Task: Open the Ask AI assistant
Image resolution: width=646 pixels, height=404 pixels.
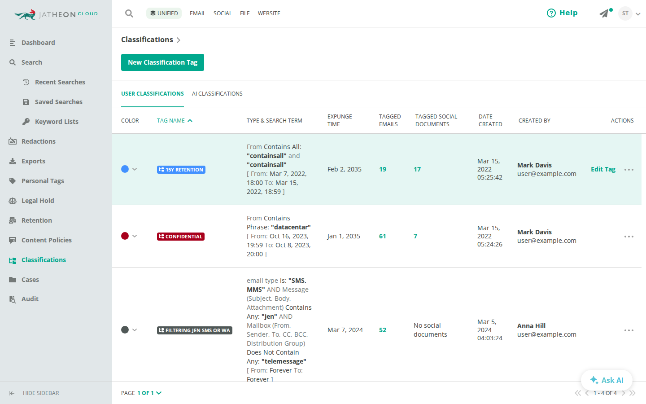Action: (607, 380)
